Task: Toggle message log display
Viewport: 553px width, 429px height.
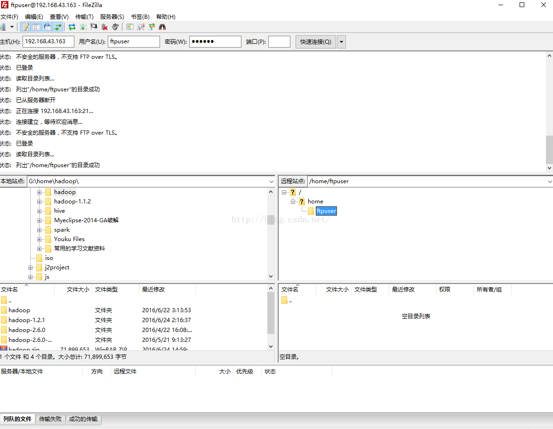Action: pos(25,27)
